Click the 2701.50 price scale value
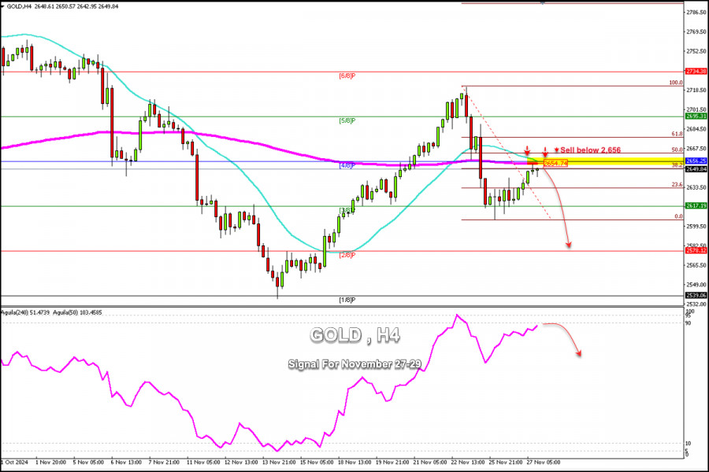The height and width of the screenshot is (472, 709). coord(696,109)
